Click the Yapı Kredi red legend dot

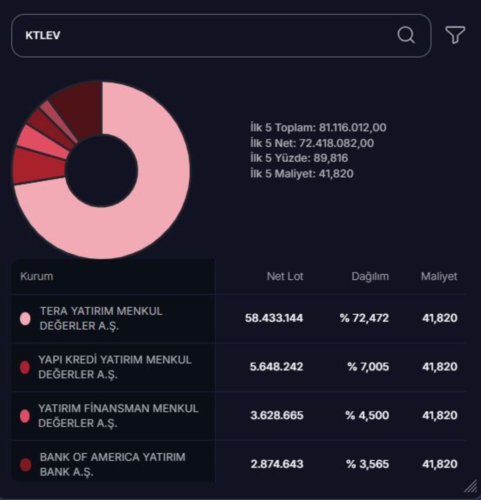pyautogui.click(x=25, y=367)
